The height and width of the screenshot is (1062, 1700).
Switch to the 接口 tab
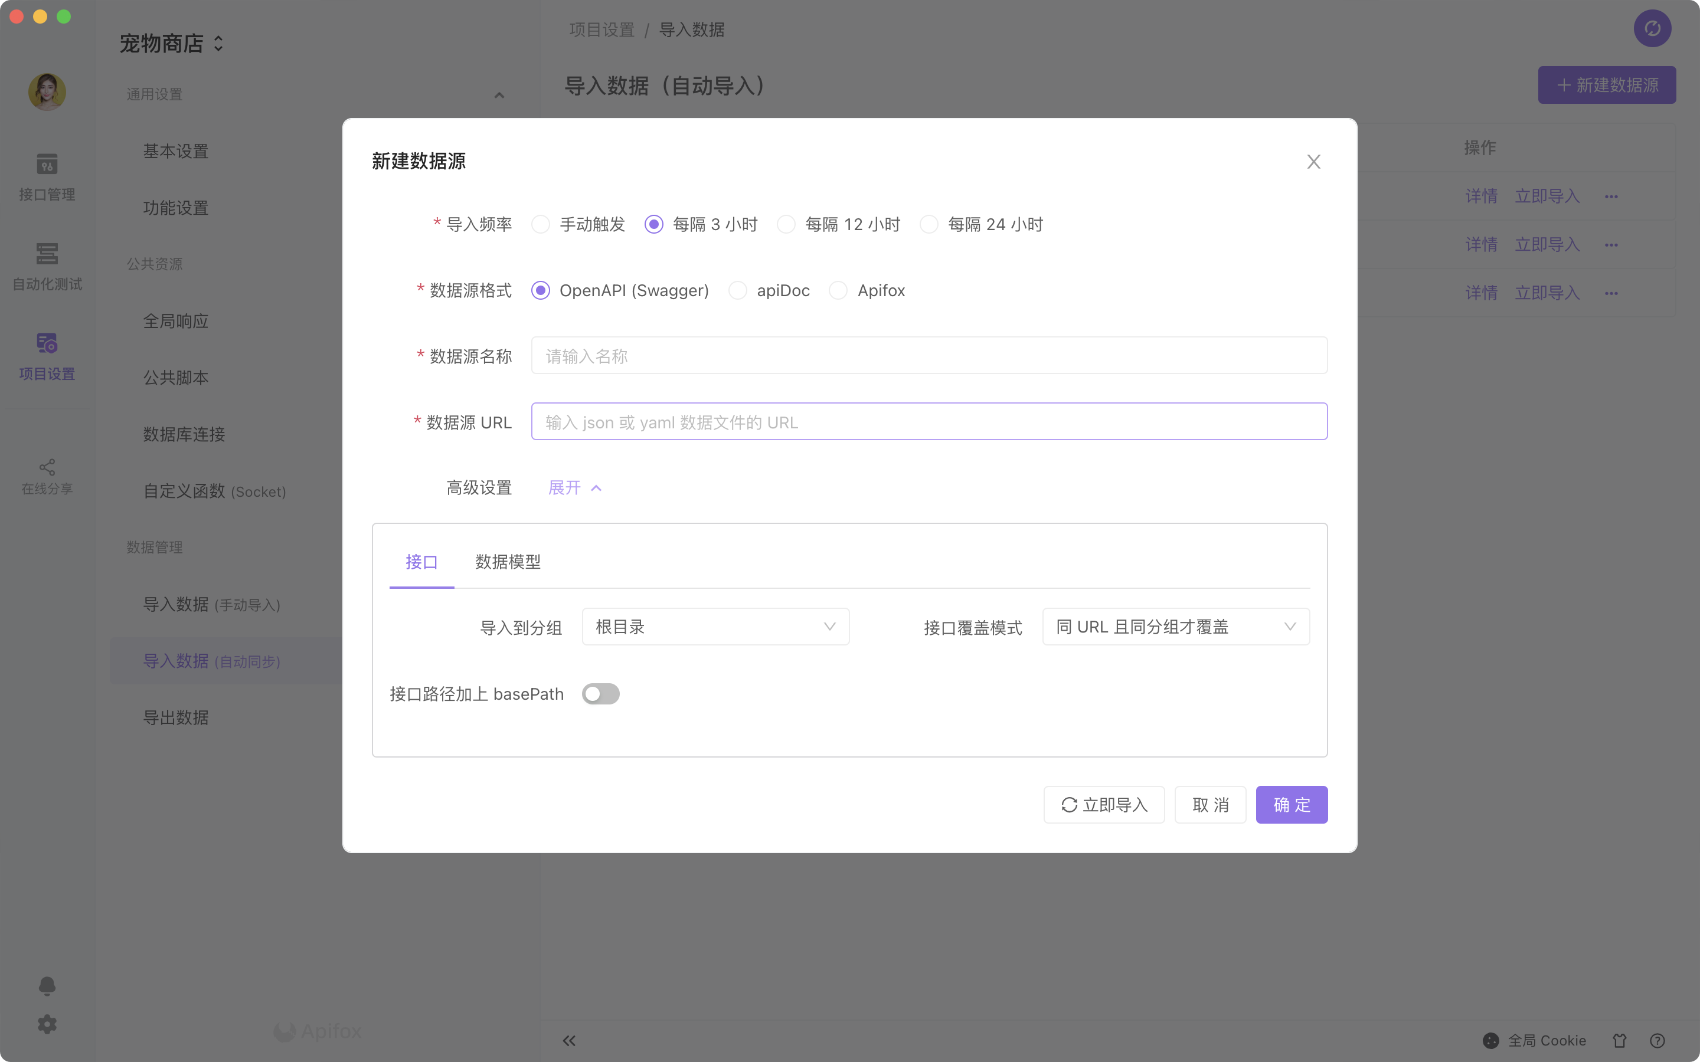click(x=421, y=562)
